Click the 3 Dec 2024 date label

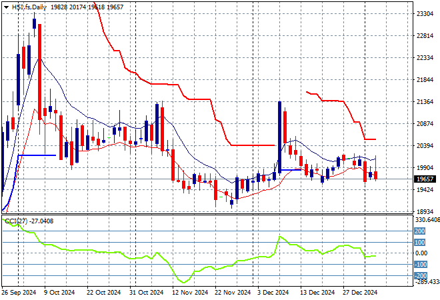click(x=274, y=292)
